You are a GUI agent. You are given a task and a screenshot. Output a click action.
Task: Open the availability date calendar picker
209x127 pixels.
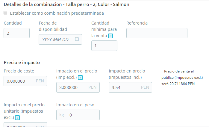[x=77, y=39]
